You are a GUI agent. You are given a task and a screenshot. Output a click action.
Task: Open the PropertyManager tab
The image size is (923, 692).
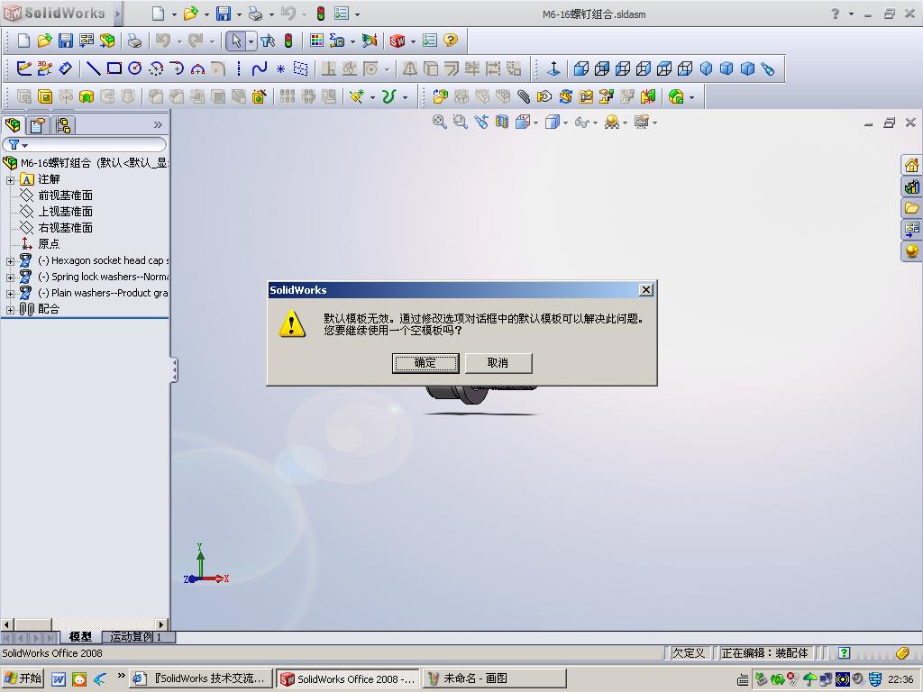pos(38,124)
